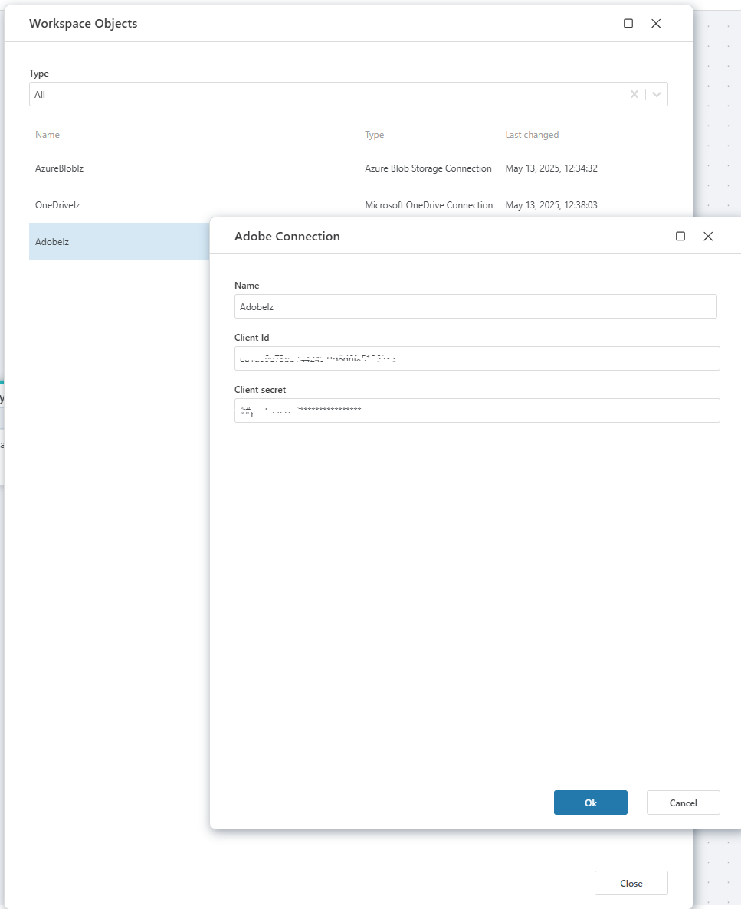The width and height of the screenshot is (741, 909).
Task: Click the Azure Blob Storage Connection type cell
Action: point(428,168)
